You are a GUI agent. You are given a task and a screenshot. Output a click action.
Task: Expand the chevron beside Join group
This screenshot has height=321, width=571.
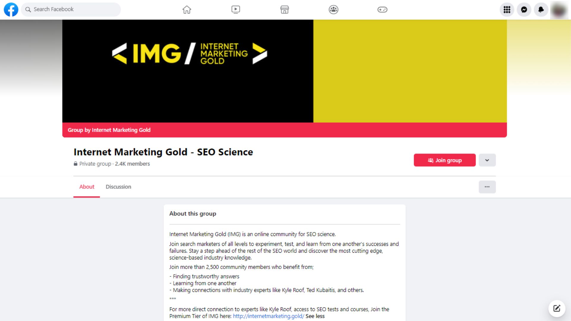coord(487,160)
